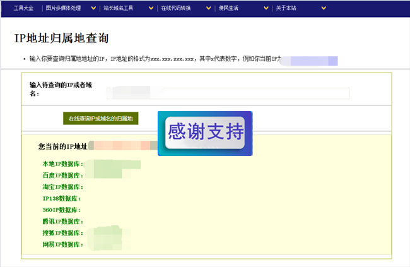Click the 百度IP数据库 result label

click(x=62, y=175)
